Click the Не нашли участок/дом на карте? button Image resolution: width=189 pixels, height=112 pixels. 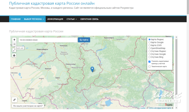(28, 106)
